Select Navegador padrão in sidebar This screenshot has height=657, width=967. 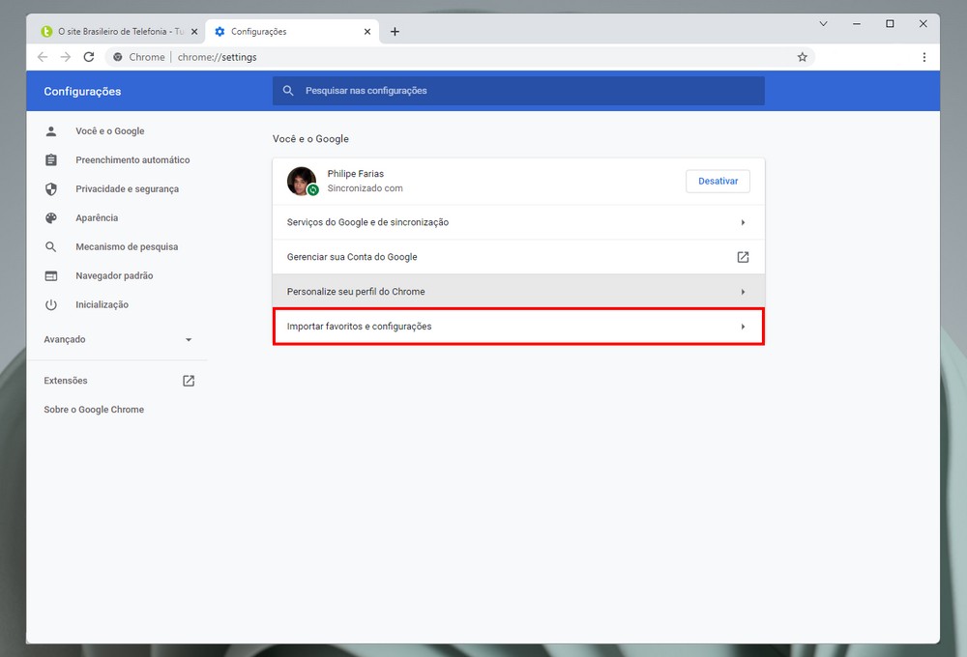click(x=114, y=276)
